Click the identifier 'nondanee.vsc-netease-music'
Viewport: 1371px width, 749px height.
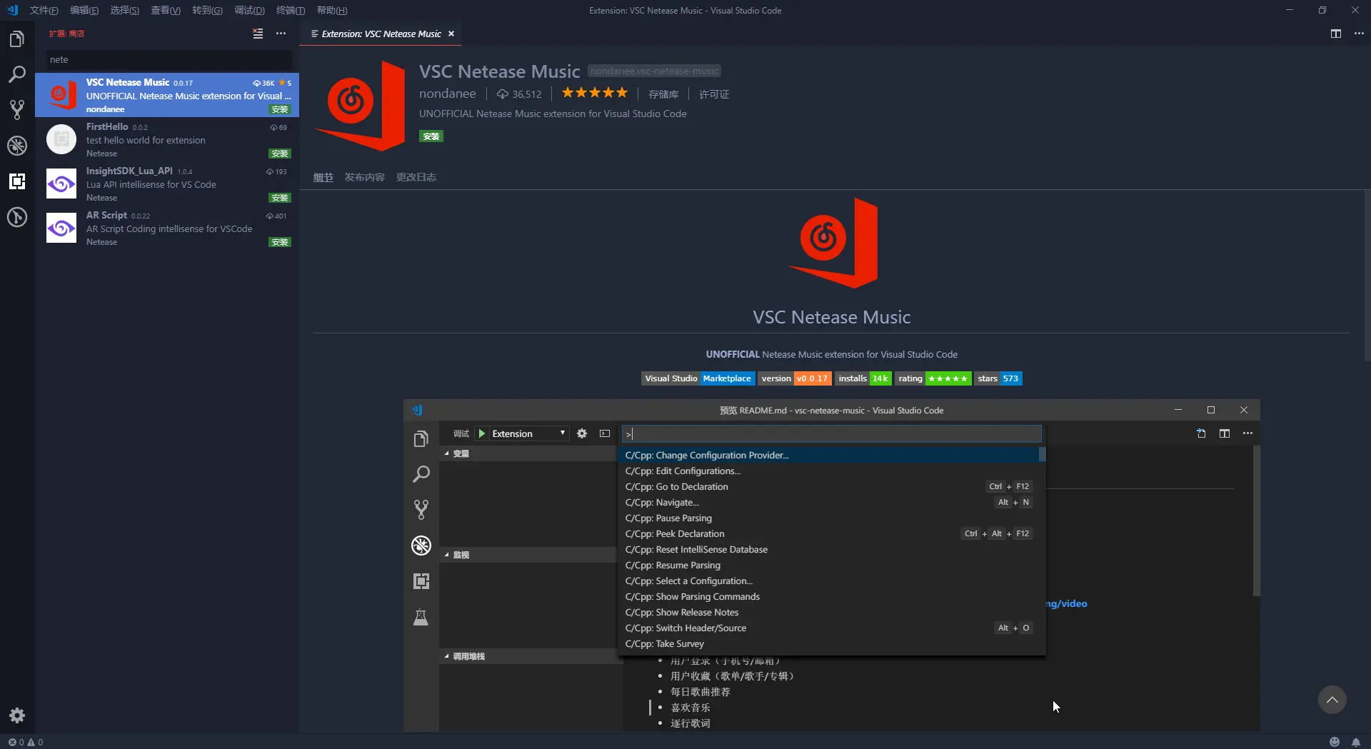654,71
